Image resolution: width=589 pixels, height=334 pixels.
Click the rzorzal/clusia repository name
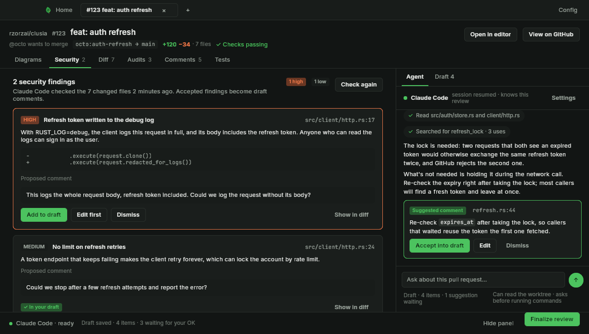(x=28, y=33)
